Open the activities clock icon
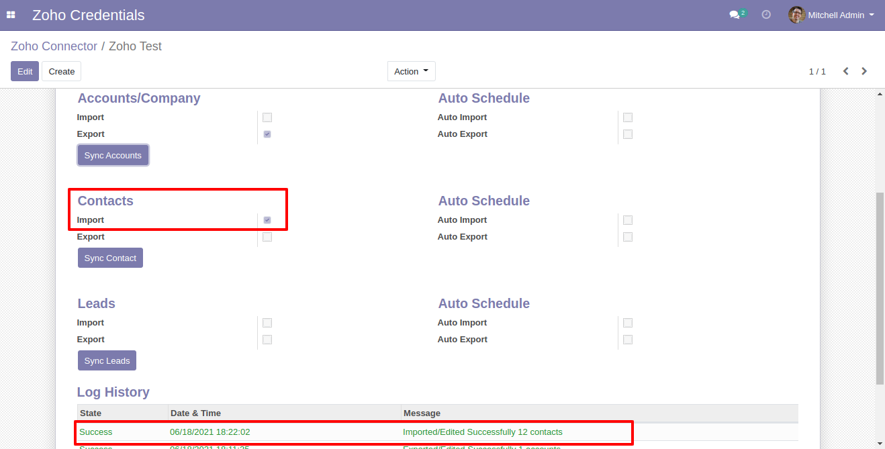The height and width of the screenshot is (449, 885). pos(766,15)
